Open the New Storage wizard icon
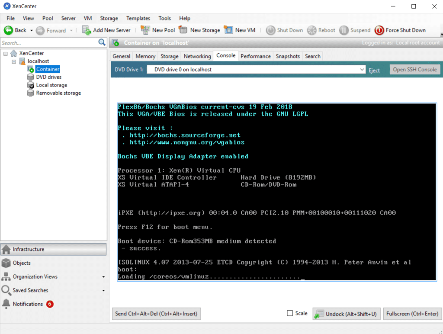443x334 pixels. pos(184,30)
